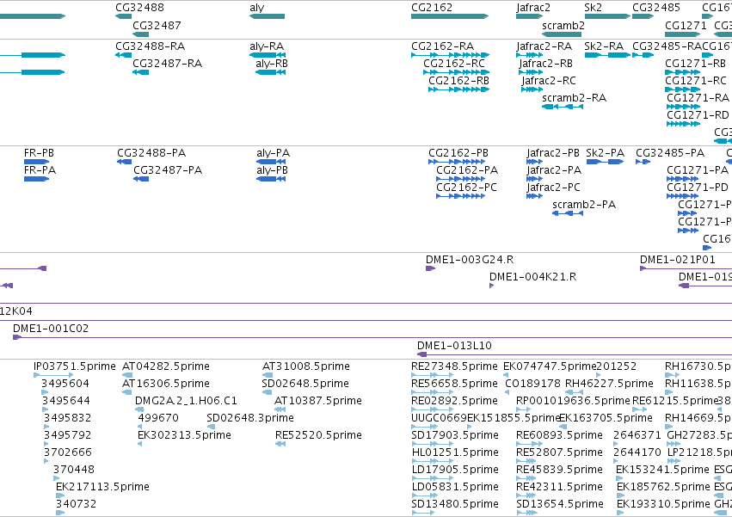The width and height of the screenshot is (732, 517).
Task: Click the DME1-003G24.R clone marker
Action: coord(430,268)
